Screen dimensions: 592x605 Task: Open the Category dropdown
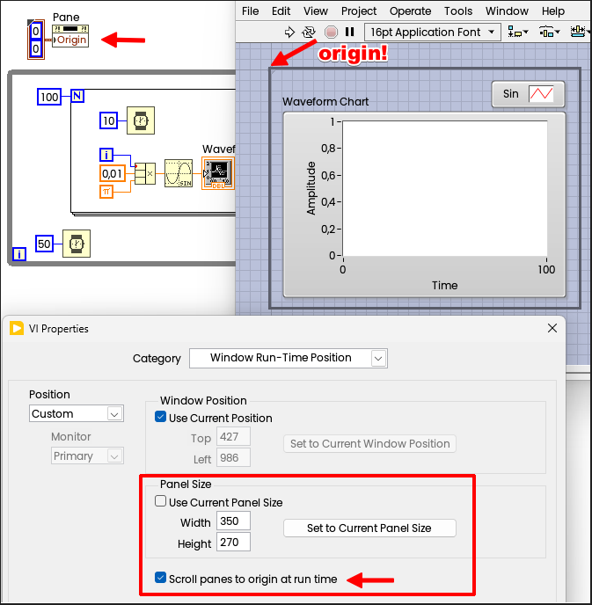[289, 358]
